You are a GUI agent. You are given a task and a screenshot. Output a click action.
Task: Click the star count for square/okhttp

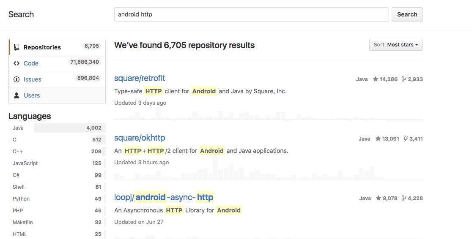pos(387,139)
